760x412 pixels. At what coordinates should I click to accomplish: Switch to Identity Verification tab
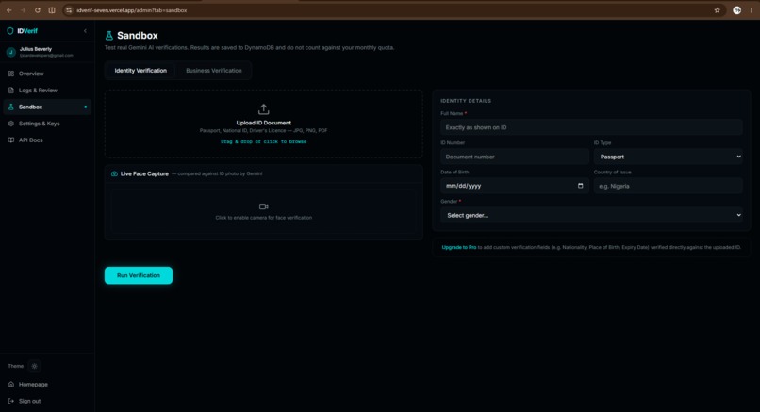click(x=140, y=71)
